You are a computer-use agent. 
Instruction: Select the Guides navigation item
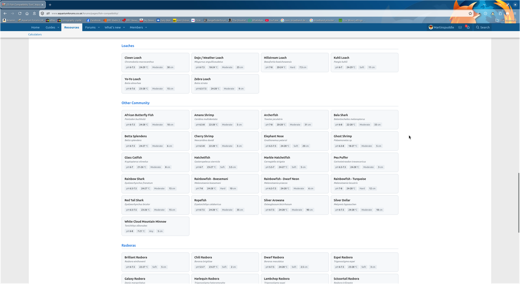click(50, 27)
